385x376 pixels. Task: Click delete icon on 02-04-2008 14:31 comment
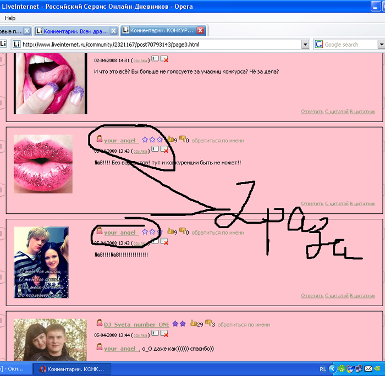click(x=164, y=59)
